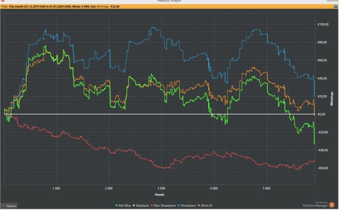The image size is (339, 210).
Task: Click the -€20,00 axis label
Action: [x=323, y=132]
